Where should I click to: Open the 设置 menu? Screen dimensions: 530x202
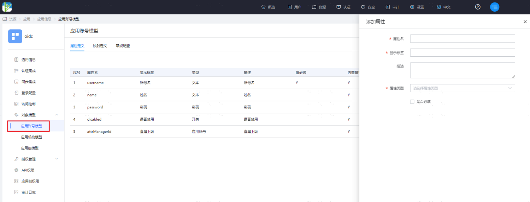pos(417,7)
